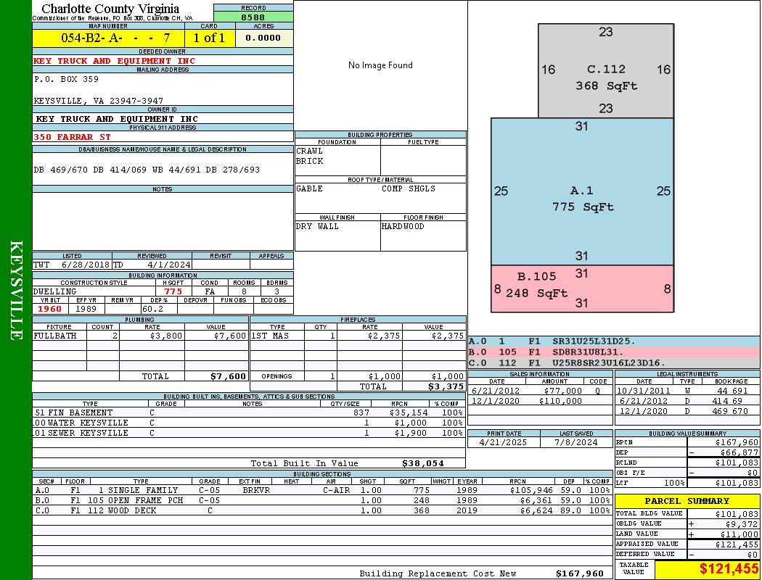Click the FULLBATH plumbing fixture row

141,336
